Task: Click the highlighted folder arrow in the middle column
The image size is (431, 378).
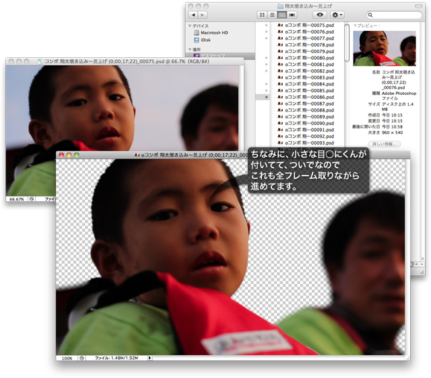Action: [266, 97]
